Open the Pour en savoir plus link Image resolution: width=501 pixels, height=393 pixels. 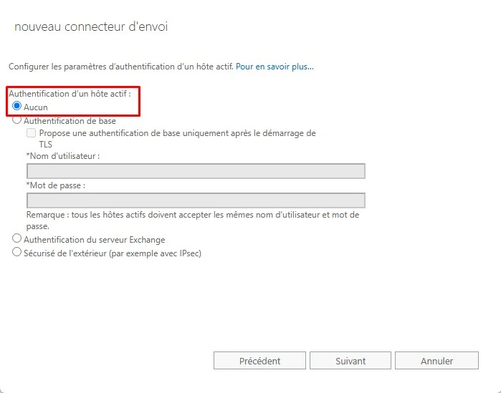(275, 67)
